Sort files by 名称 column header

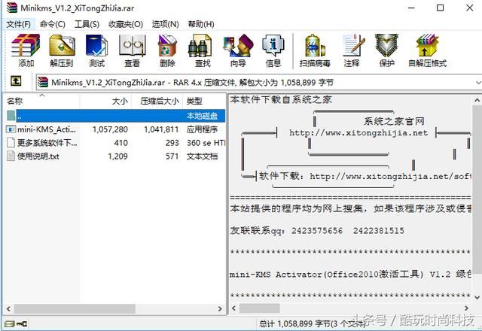click(42, 101)
